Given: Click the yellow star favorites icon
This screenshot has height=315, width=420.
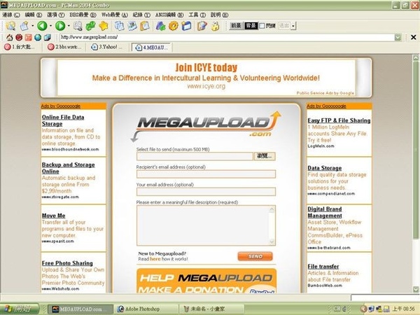Looking at the screenshot, I should pyautogui.click(x=104, y=26).
